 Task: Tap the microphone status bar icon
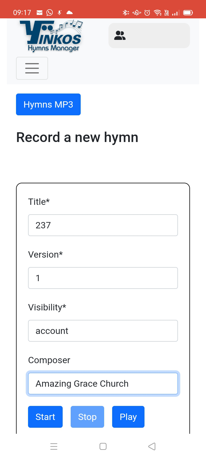60,13
